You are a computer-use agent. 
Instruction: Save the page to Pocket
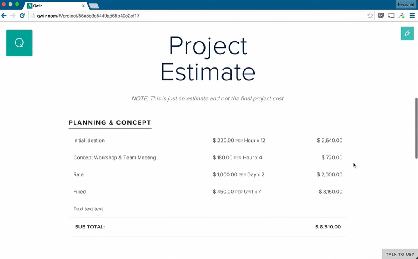click(380, 15)
